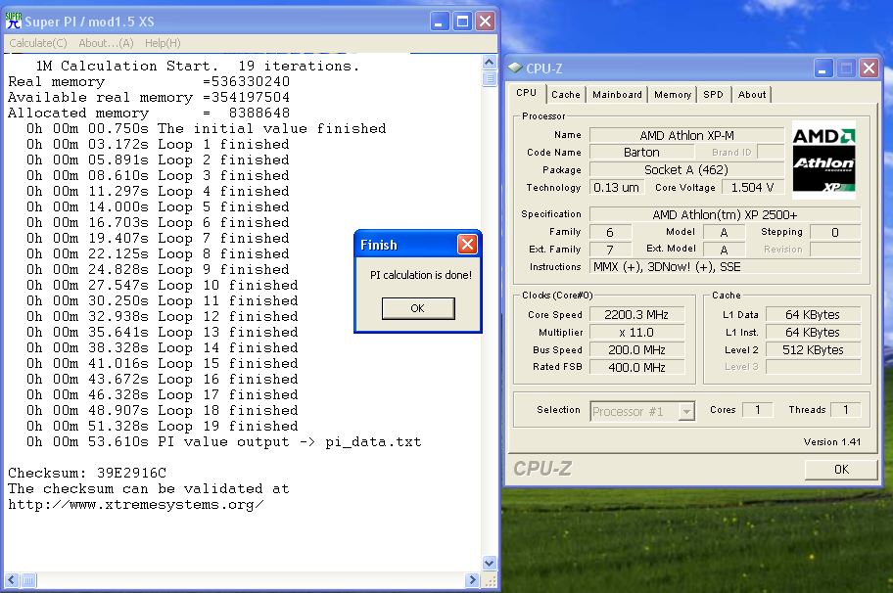Click the Bus Speed value '200.0 MHz'
The width and height of the screenshot is (893, 593).
pyautogui.click(x=636, y=350)
